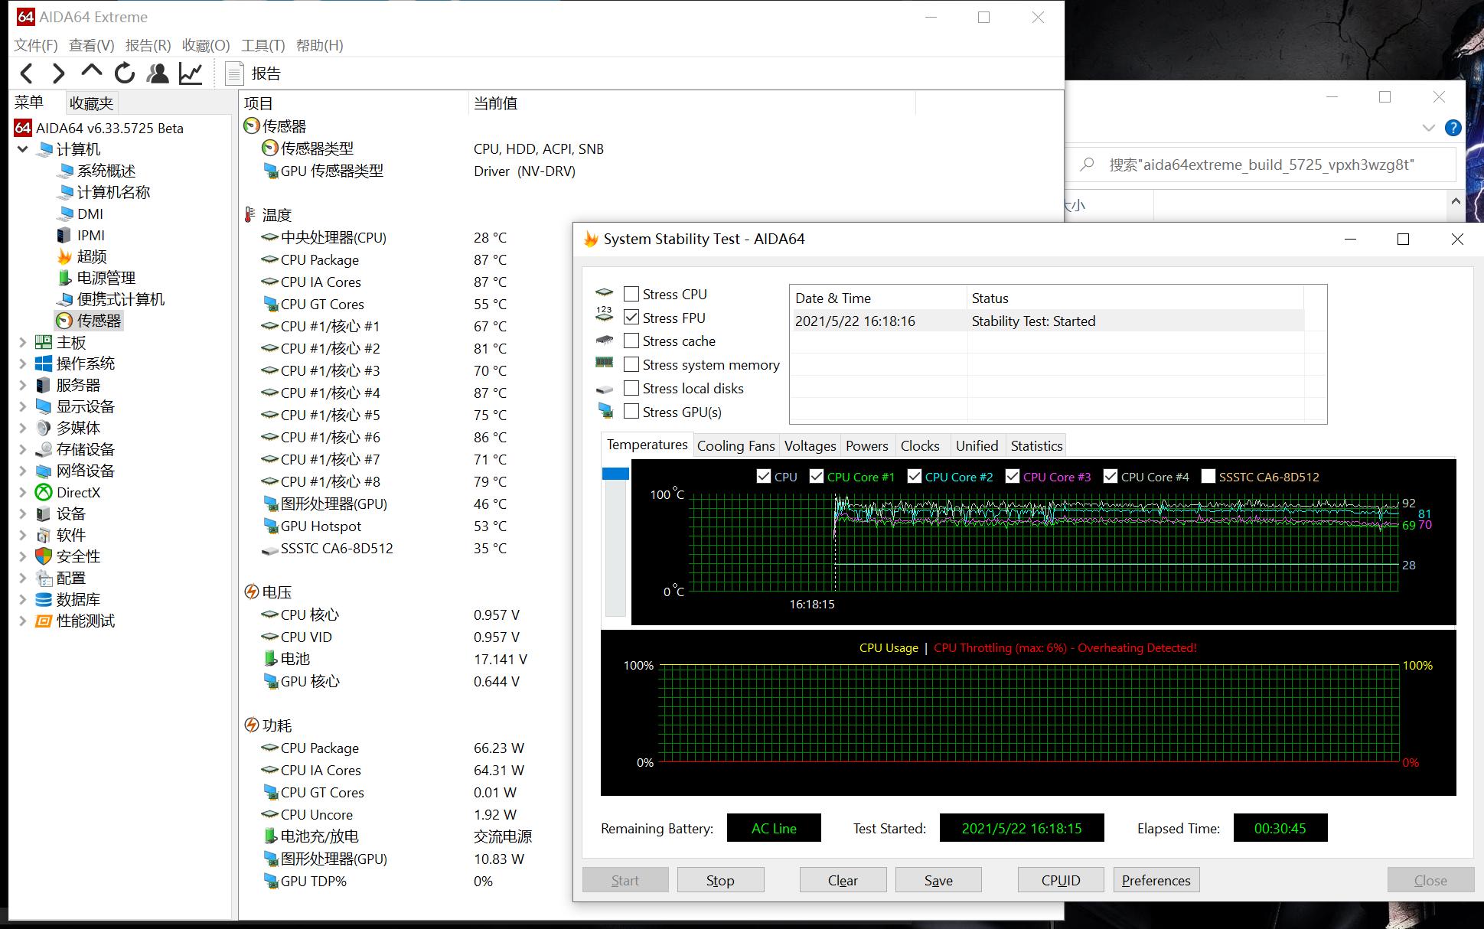Screen dimensions: 1484x929
Task: Switch to the Statistics tab
Action: pos(1036,445)
